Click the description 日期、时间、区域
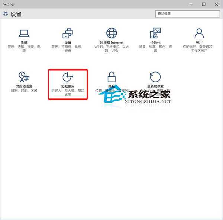This screenshot has height=220, width=223. coord(24,90)
